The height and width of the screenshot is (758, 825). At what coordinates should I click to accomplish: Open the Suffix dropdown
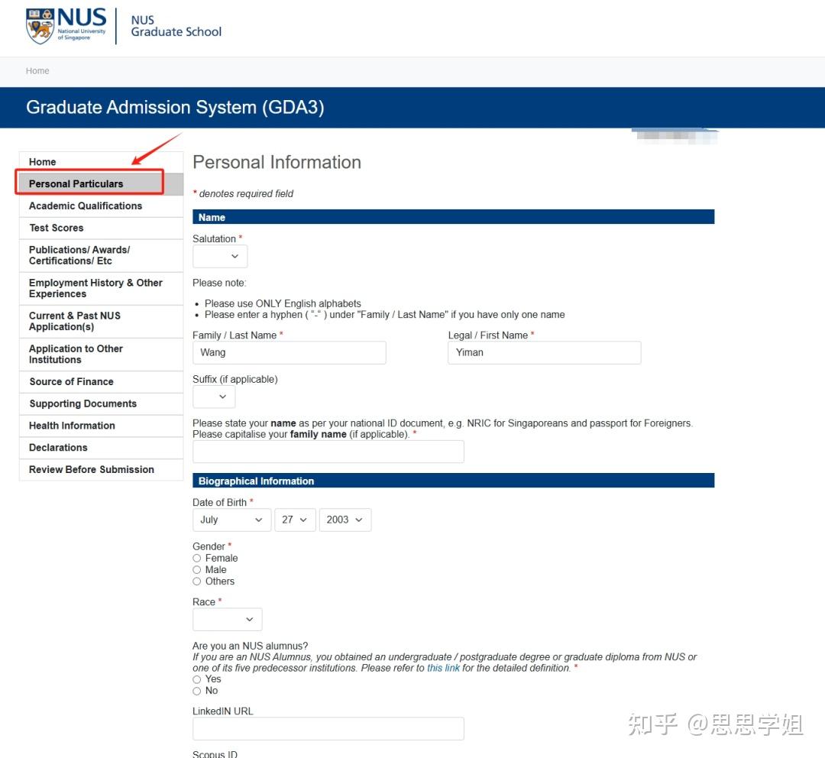click(213, 396)
